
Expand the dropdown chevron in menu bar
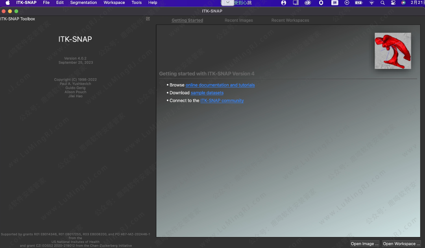(x=227, y=3)
